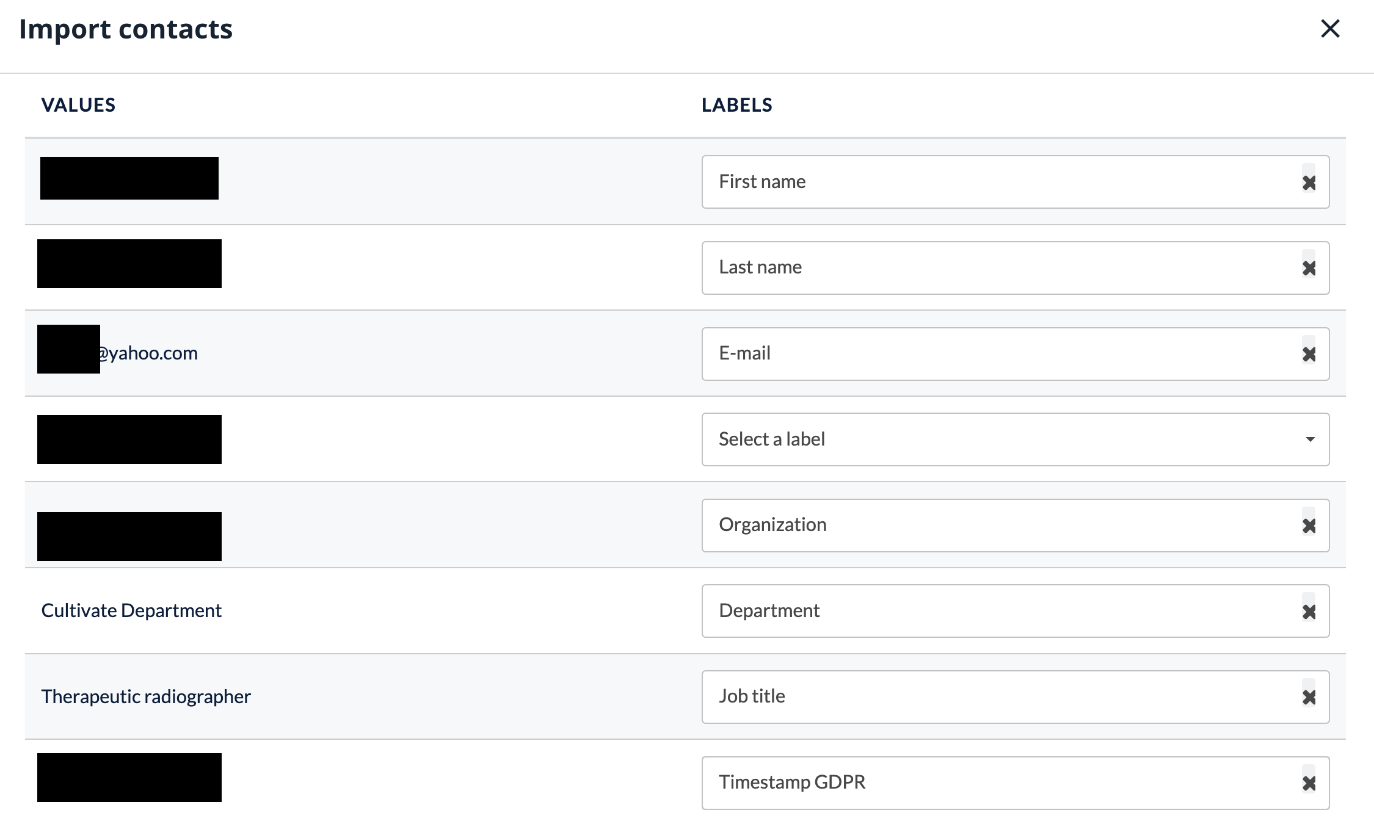Clear the First name label selection
Screen dimensions: 1374x824
click(1309, 183)
